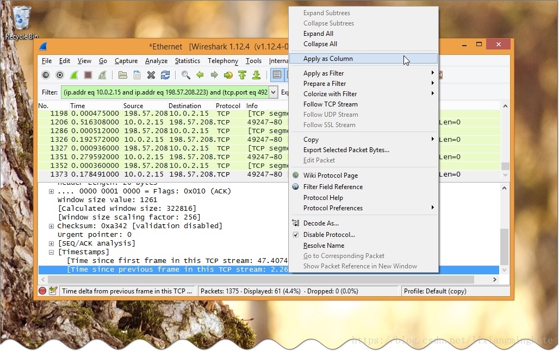Expand the Checksum: 0xa342 tree node
This screenshot has height=351, width=559.
51,226
